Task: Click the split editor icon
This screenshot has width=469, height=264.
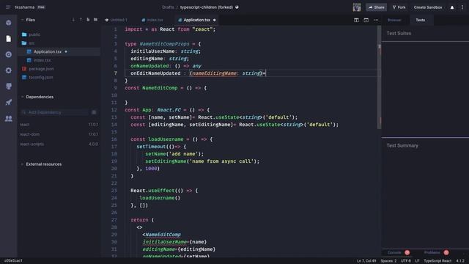Action: tap(356, 20)
